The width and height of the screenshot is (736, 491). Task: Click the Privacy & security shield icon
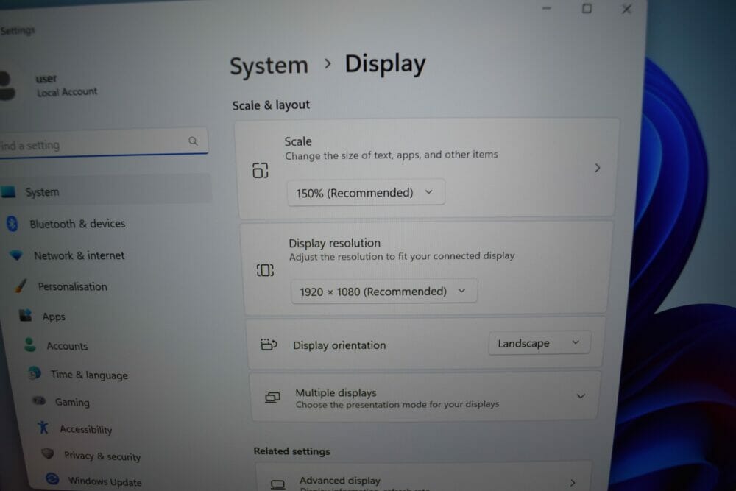click(x=47, y=453)
